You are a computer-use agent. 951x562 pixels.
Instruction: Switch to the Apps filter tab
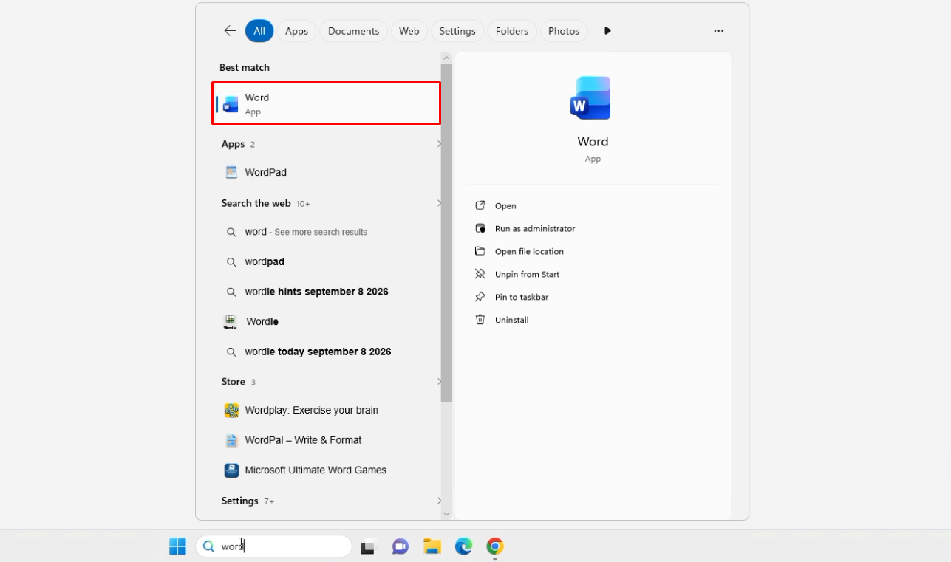(x=296, y=31)
